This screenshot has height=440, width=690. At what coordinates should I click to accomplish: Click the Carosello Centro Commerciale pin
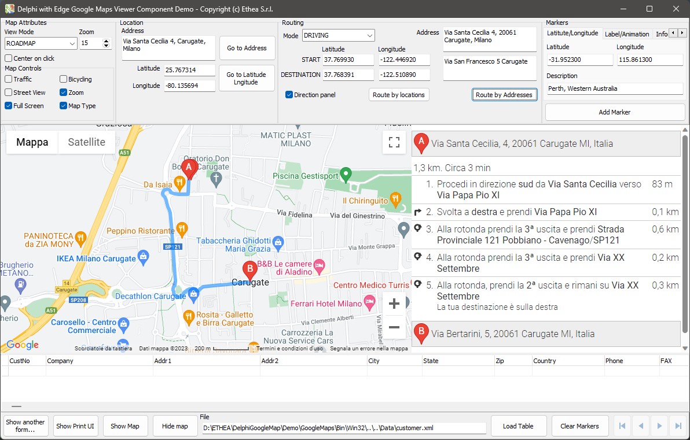point(124,326)
